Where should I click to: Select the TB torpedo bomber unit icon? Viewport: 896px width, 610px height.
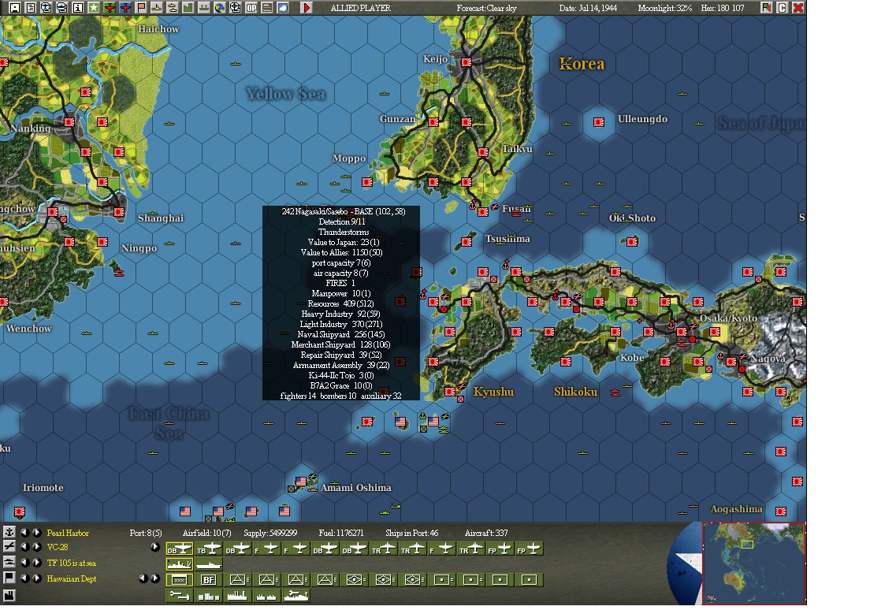(209, 549)
